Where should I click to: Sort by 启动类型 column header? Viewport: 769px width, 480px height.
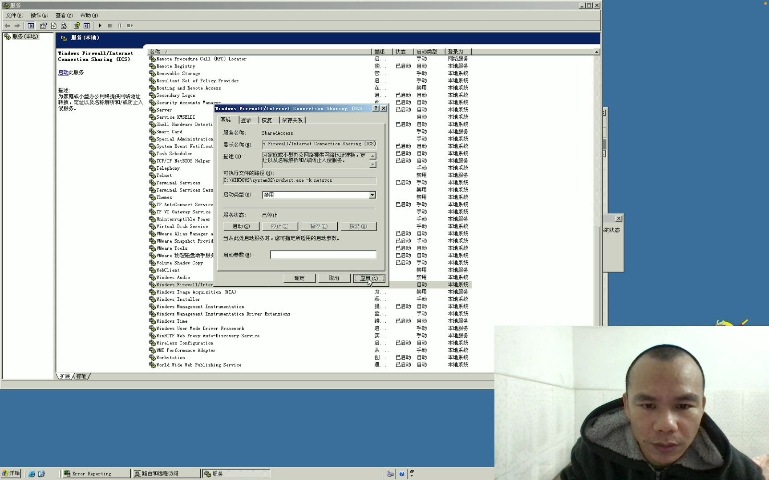pos(429,52)
